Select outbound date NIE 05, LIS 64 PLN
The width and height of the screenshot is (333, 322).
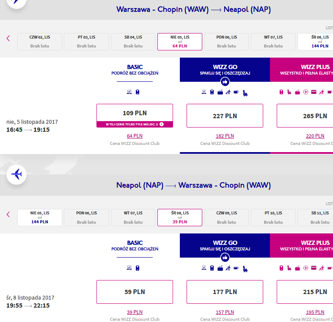(180, 42)
